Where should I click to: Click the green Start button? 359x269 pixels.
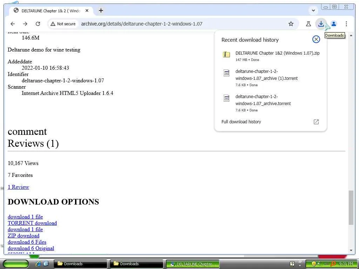(x=16, y=264)
